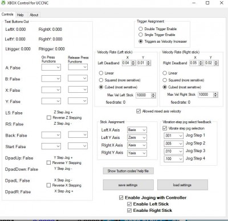This screenshot has height=221, width=228.
Task: Click Max Vel Left Stick value field
Action: [x=144, y=95]
